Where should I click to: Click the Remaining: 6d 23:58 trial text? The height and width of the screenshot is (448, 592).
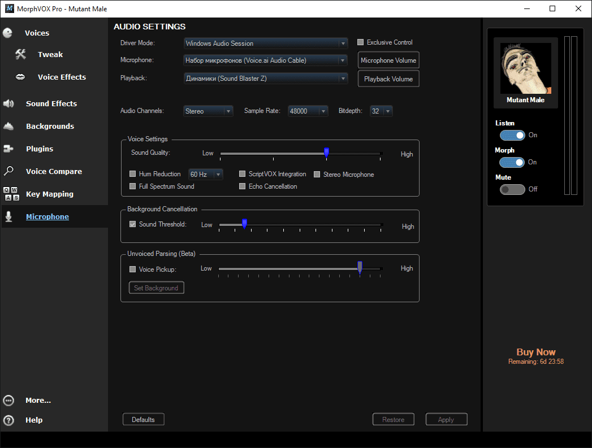[x=536, y=362]
